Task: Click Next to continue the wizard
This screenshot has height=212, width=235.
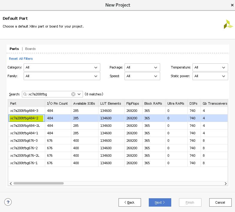Action: point(160,202)
